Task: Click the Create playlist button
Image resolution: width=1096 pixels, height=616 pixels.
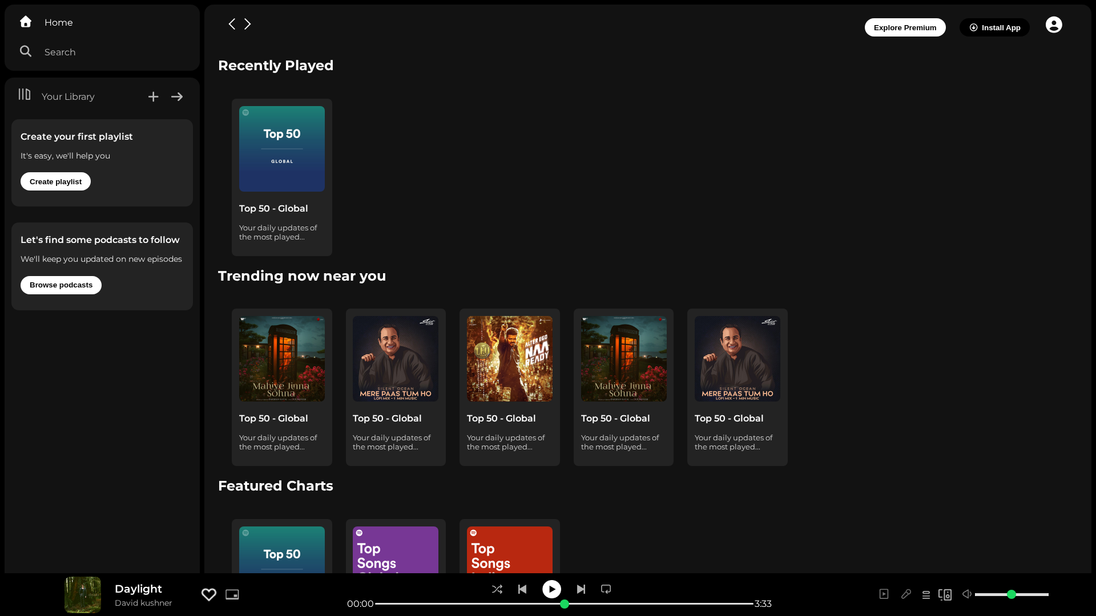Action: tap(55, 181)
